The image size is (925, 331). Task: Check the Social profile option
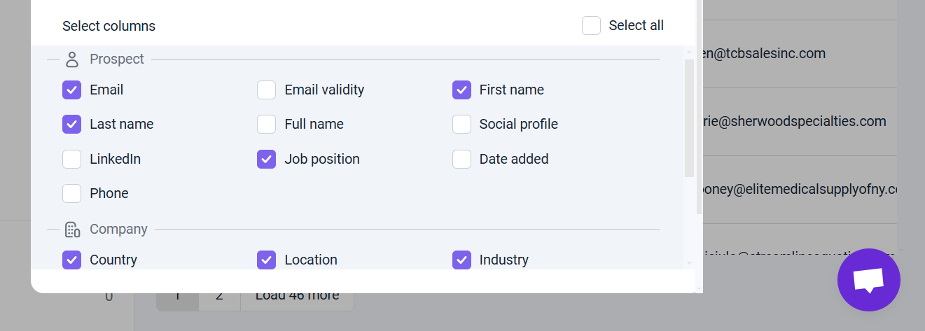point(461,124)
